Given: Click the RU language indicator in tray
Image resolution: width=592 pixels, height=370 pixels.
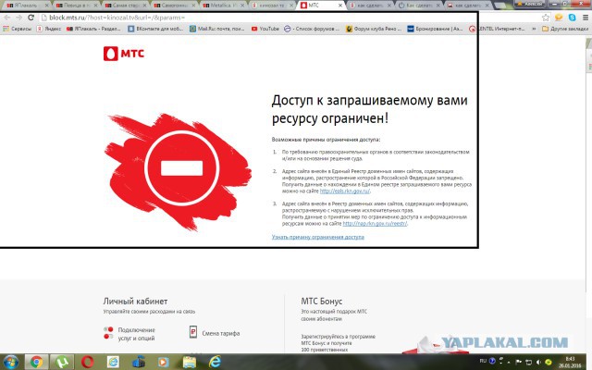Looking at the screenshot, I should click(x=483, y=361).
